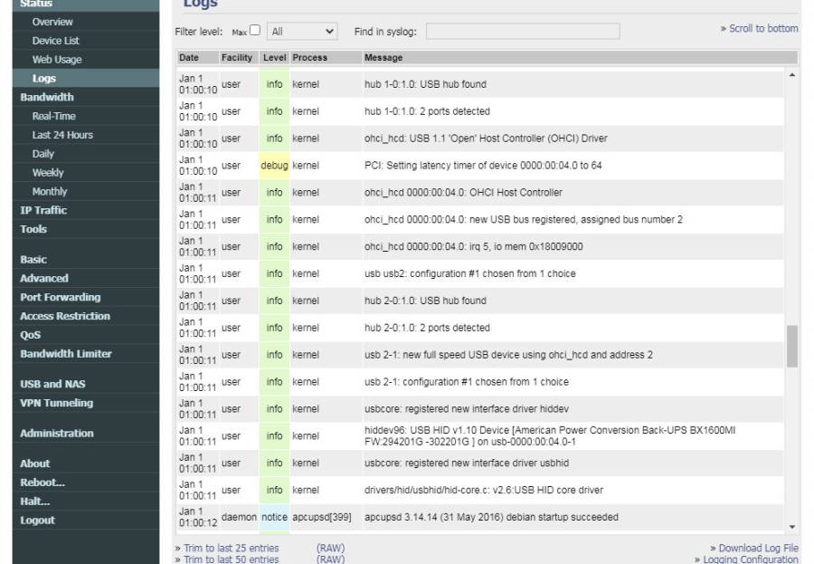
Task: Open the Overview status page
Action: pos(52,22)
